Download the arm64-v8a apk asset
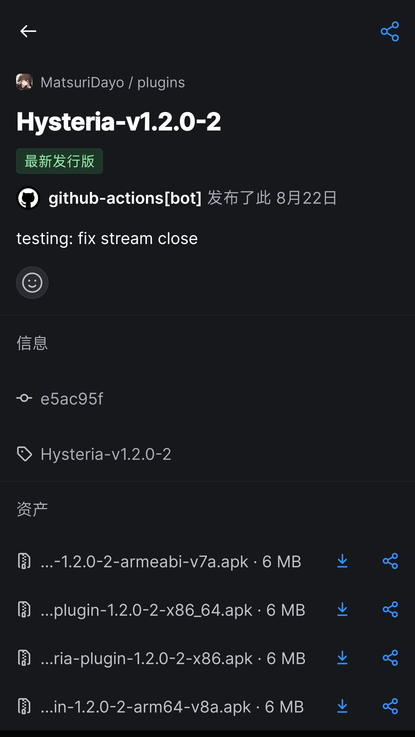The width and height of the screenshot is (415, 737). (342, 706)
